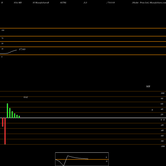Click the short red bar at far left

(3, 122)
